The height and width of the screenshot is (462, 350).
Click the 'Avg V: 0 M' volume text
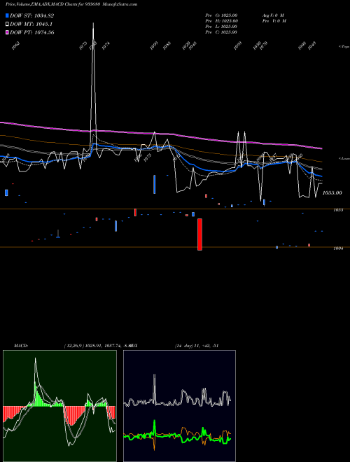[x=273, y=15]
